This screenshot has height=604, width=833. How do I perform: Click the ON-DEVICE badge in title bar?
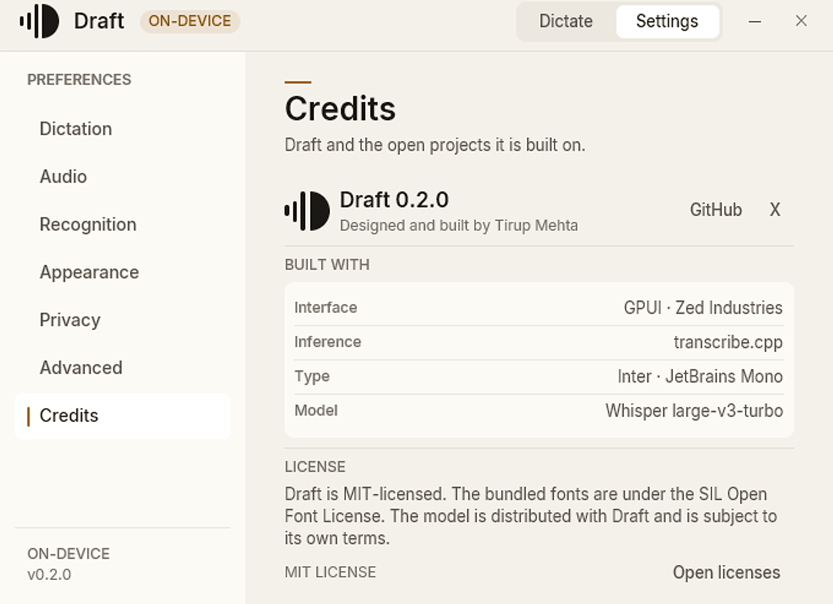coord(190,21)
